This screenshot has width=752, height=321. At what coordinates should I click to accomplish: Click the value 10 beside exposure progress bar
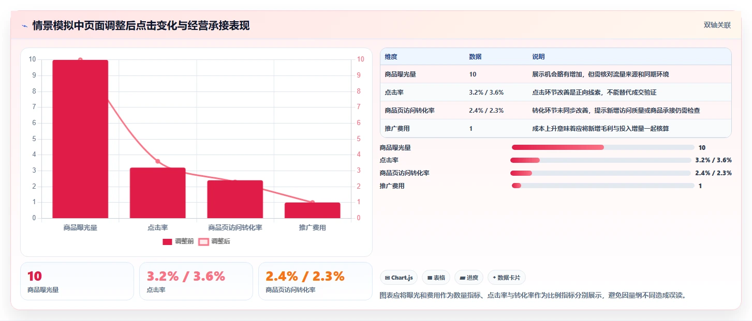702,147
